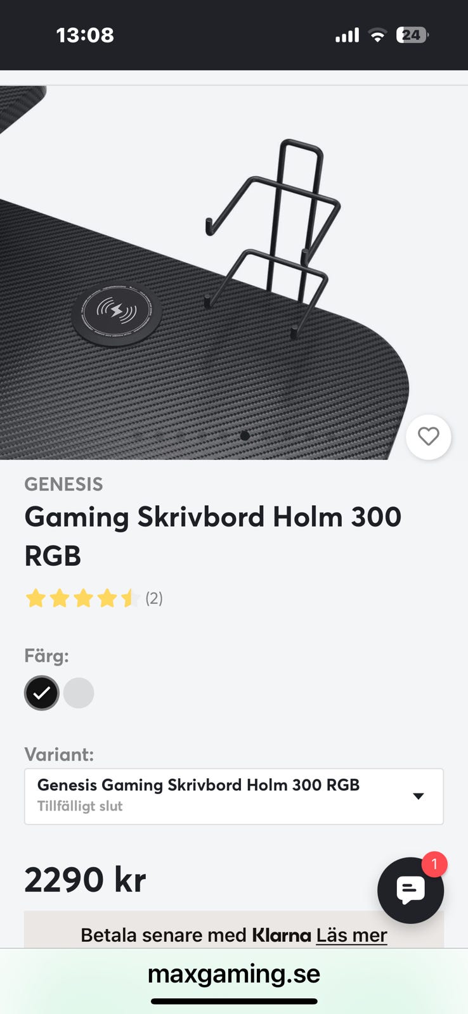The image size is (468, 1014).
Task: Tap the red chat notification badge
Action: [434, 864]
